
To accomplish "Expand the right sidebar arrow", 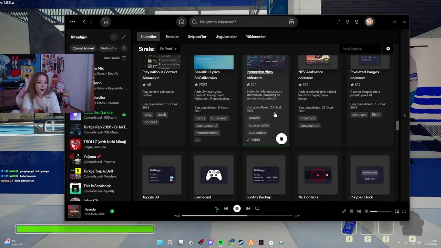I will pos(405,115).
